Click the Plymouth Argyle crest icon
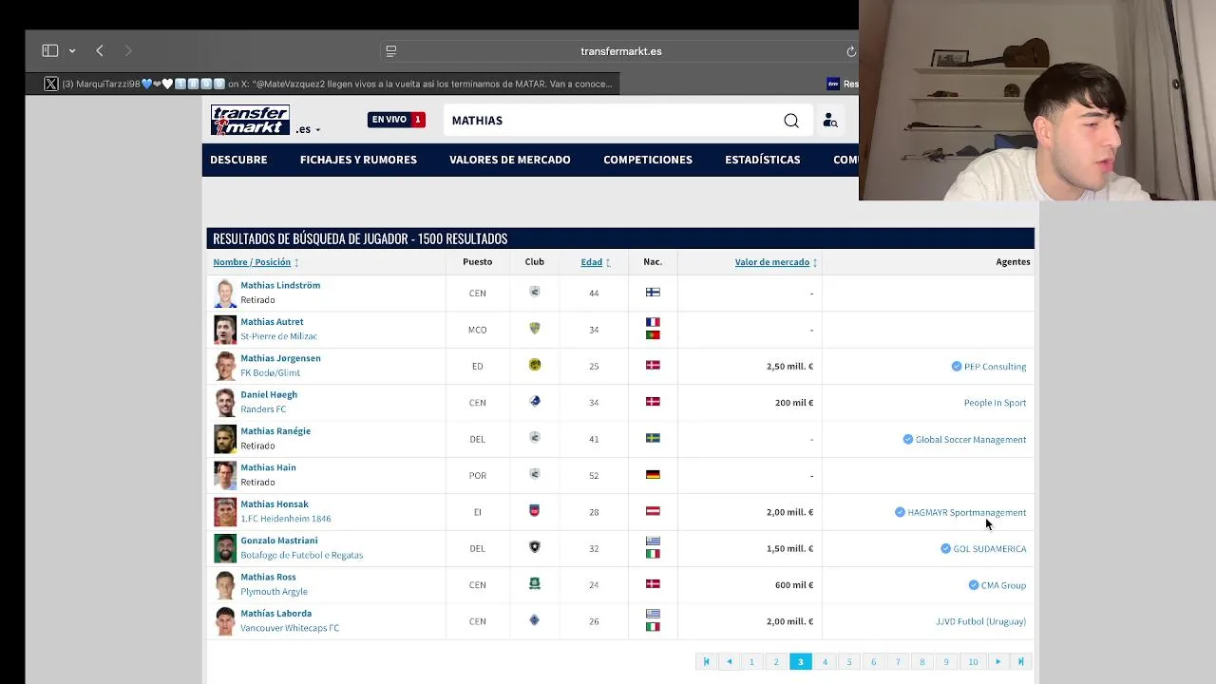The width and height of the screenshot is (1216, 684). point(535,583)
